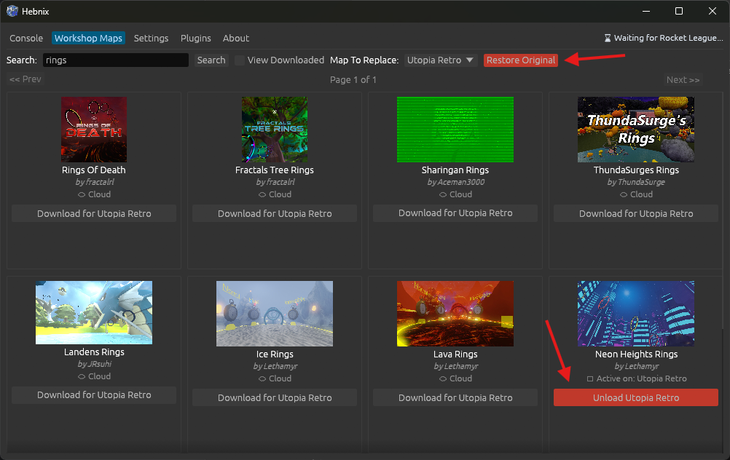This screenshot has width=730, height=460.
Task: Click 'Waiting for Rocket League...' status text
Action: pyautogui.click(x=668, y=38)
